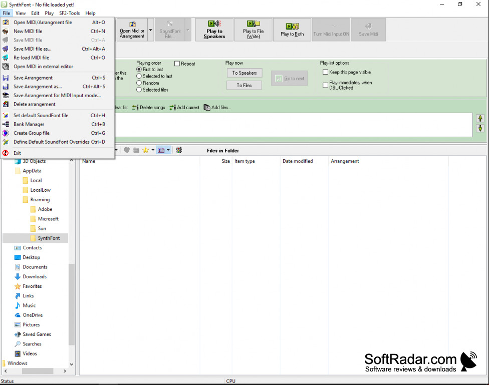Check Play immediately when DBL-Clicked option
The image size is (489, 385).
point(325,85)
